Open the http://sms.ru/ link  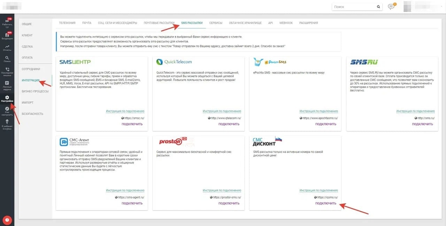click(426, 118)
